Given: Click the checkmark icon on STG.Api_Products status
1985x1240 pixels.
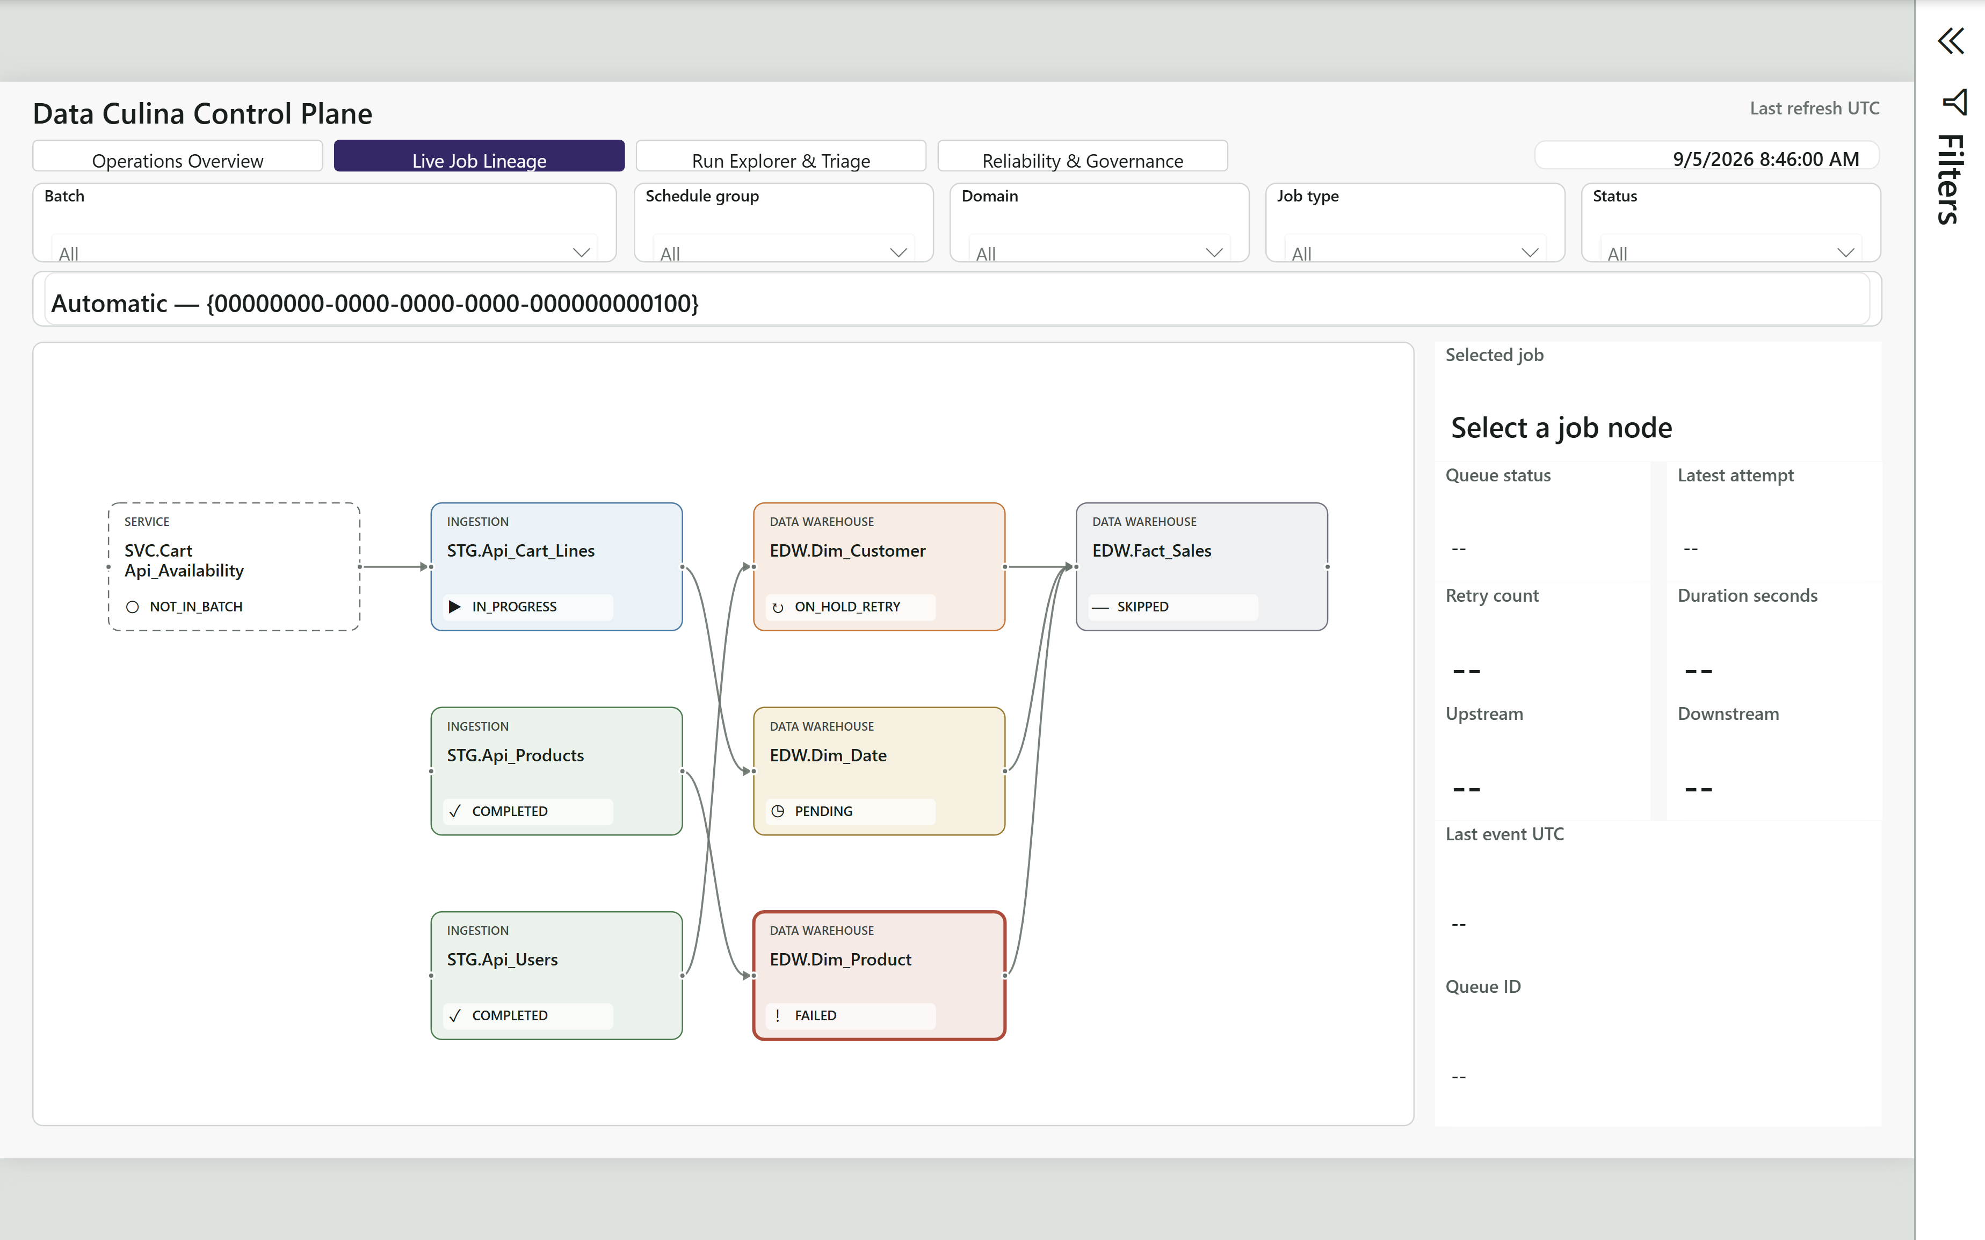Looking at the screenshot, I should [455, 811].
